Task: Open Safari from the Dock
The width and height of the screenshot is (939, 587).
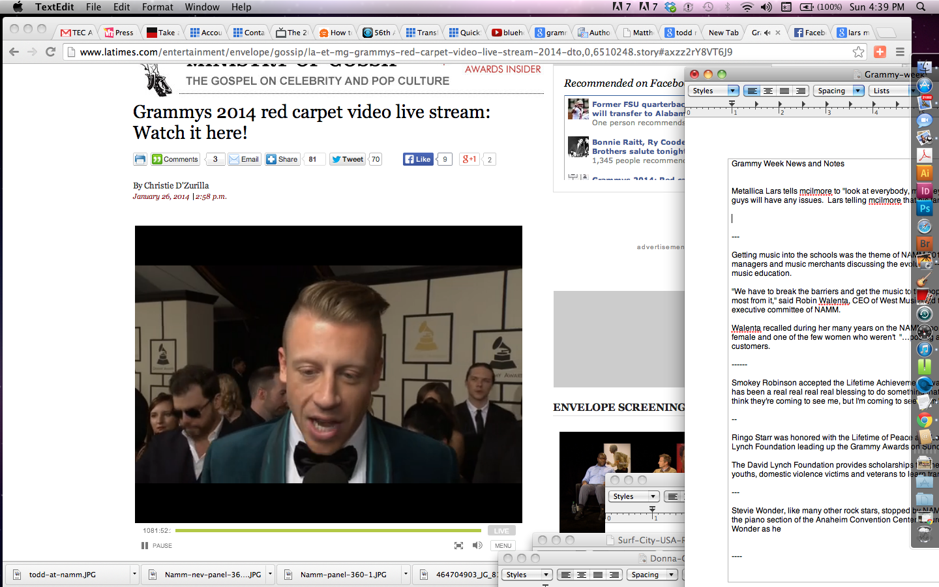Action: pyautogui.click(x=925, y=226)
